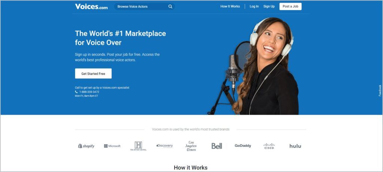
Task: Open the Voices.com home logo
Action: [91, 7]
